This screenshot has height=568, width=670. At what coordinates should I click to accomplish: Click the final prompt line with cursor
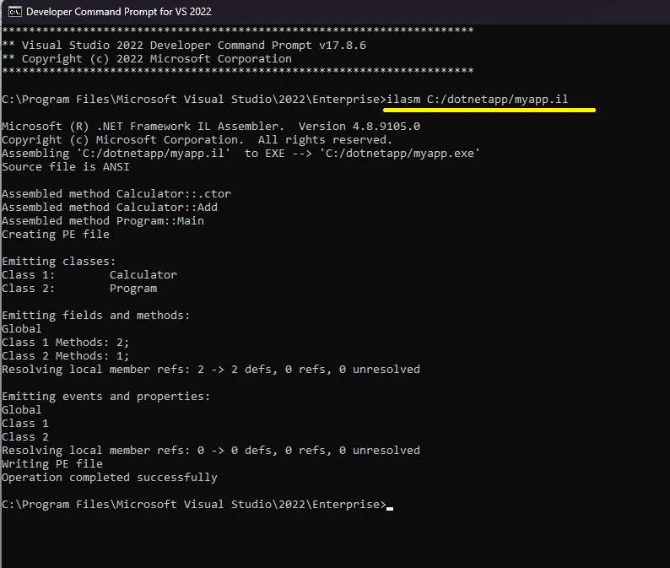197,505
